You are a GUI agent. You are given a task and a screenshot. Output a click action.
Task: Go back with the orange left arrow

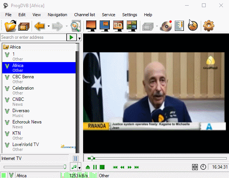pos(39,26)
